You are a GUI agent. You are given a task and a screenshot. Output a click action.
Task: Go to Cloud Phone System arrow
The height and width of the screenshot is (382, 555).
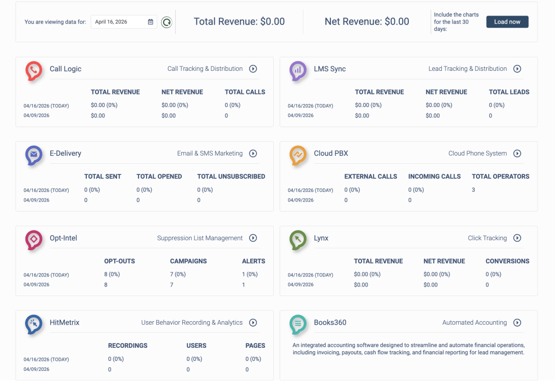click(517, 153)
